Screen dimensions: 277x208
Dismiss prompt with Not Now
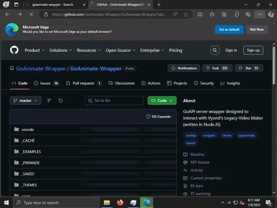tap(257, 29)
